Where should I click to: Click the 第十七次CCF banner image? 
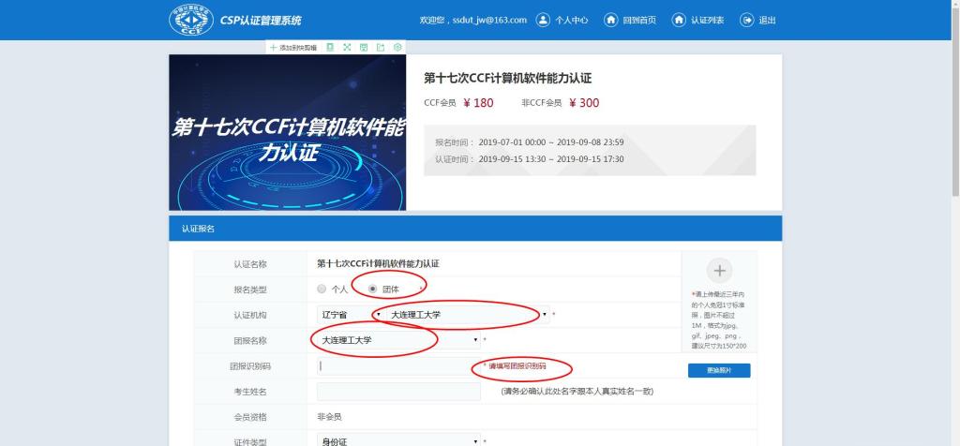pos(287,132)
